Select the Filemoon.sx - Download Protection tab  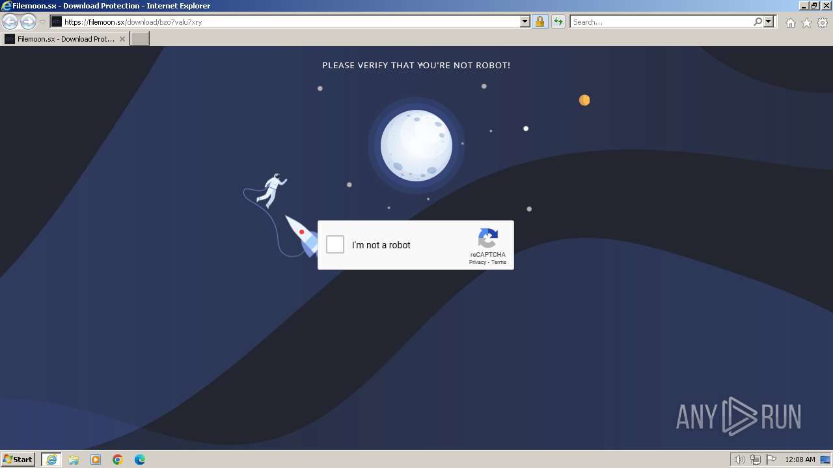tap(65, 39)
